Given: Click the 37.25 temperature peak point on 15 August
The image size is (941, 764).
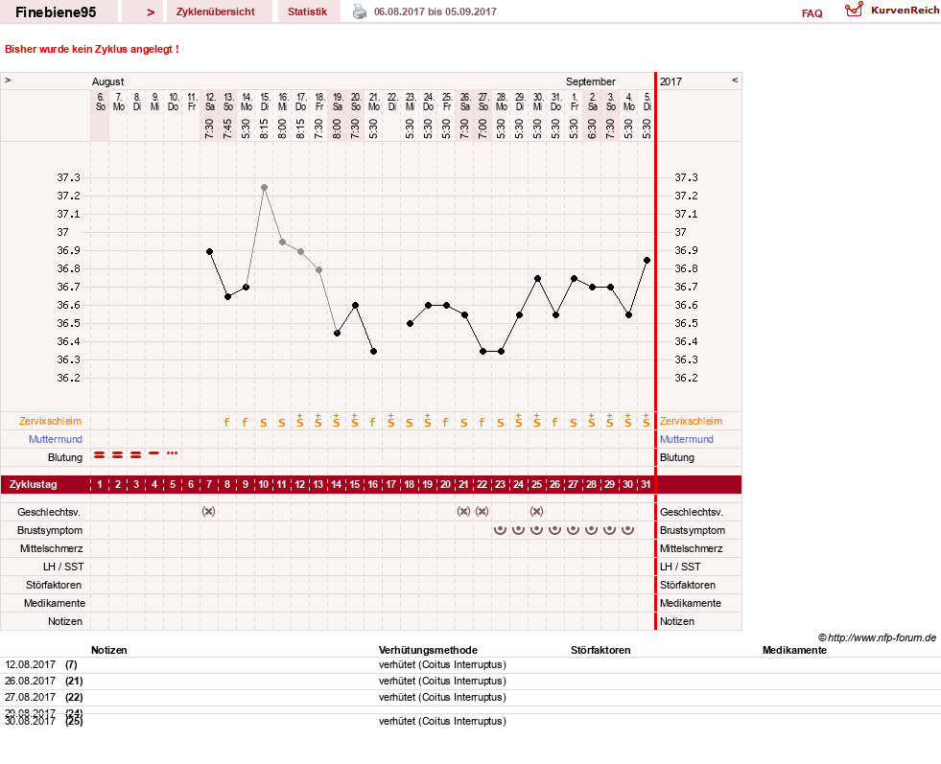Looking at the screenshot, I should click(264, 187).
